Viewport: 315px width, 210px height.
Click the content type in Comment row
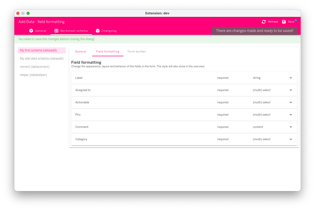pos(258,127)
